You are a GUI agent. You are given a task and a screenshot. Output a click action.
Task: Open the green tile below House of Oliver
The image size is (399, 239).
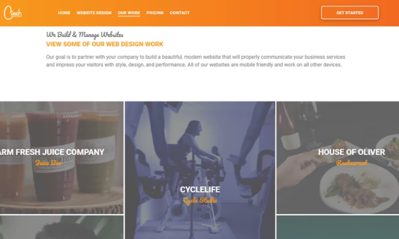(x=338, y=228)
